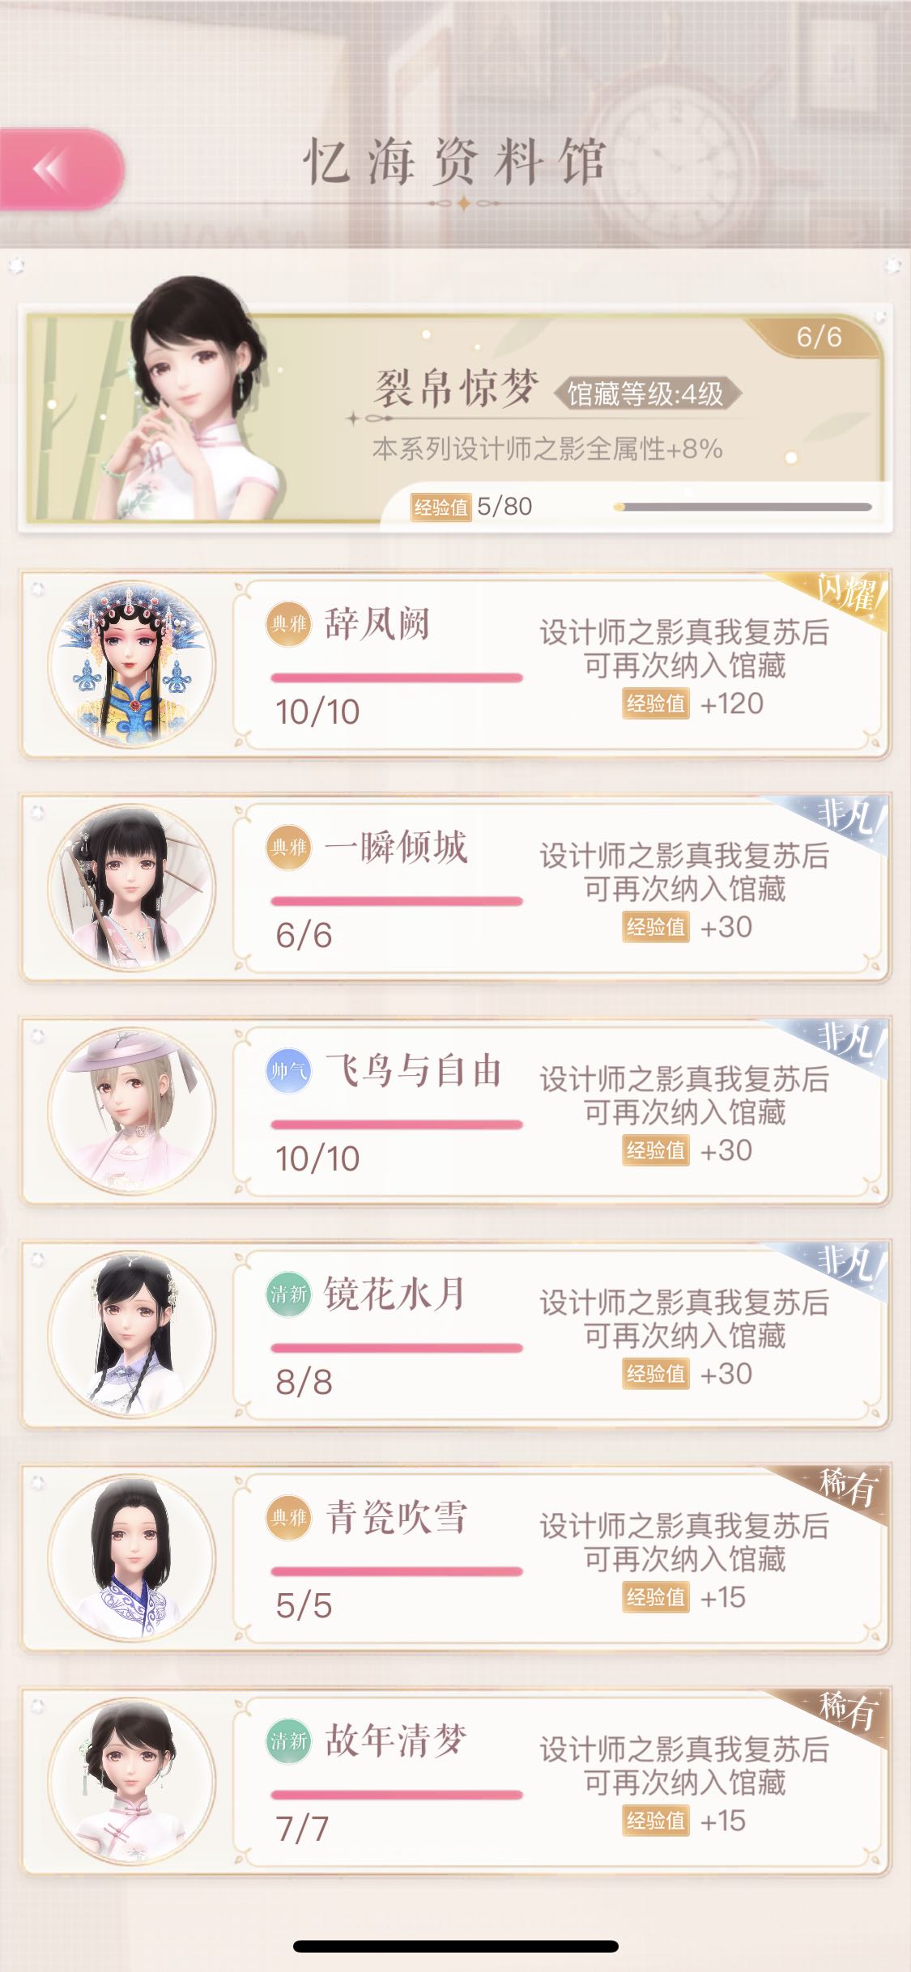
Task: Tap the 清新 attribute badge beside 镜花水月
Action: coord(288,1294)
